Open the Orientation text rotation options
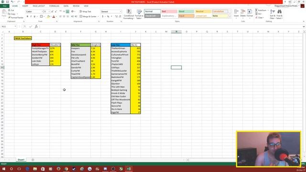306x172 pixels. 73,11
